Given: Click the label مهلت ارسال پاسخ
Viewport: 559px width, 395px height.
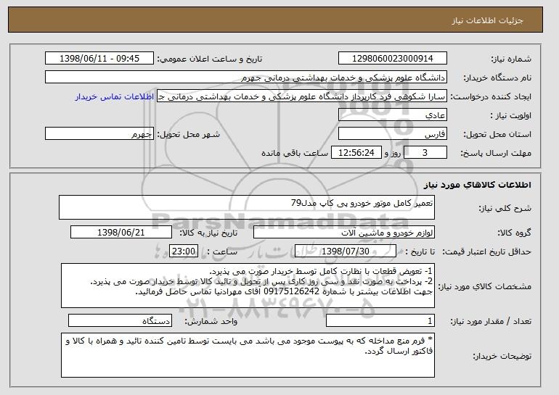Looking at the screenshot, I should [496, 153].
